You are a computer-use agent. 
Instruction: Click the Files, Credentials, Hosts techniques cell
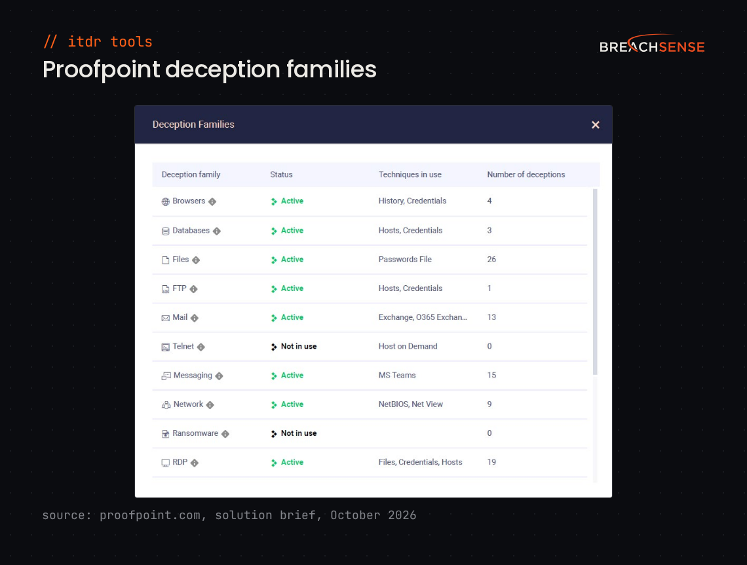pyautogui.click(x=420, y=463)
